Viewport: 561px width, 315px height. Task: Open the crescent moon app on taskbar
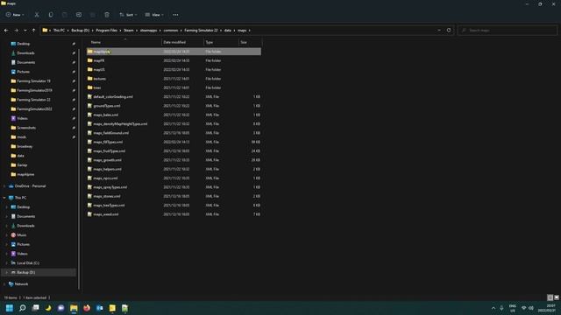click(x=48, y=308)
